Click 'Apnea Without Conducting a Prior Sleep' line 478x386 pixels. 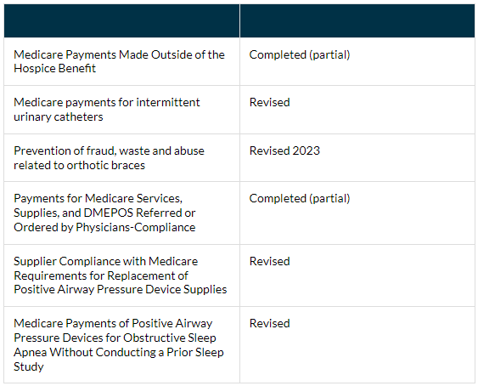pos(119,352)
